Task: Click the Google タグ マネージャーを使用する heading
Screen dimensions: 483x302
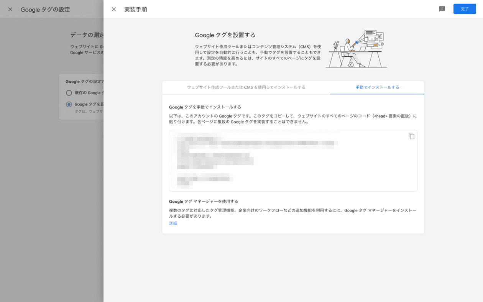Action: 204,201
